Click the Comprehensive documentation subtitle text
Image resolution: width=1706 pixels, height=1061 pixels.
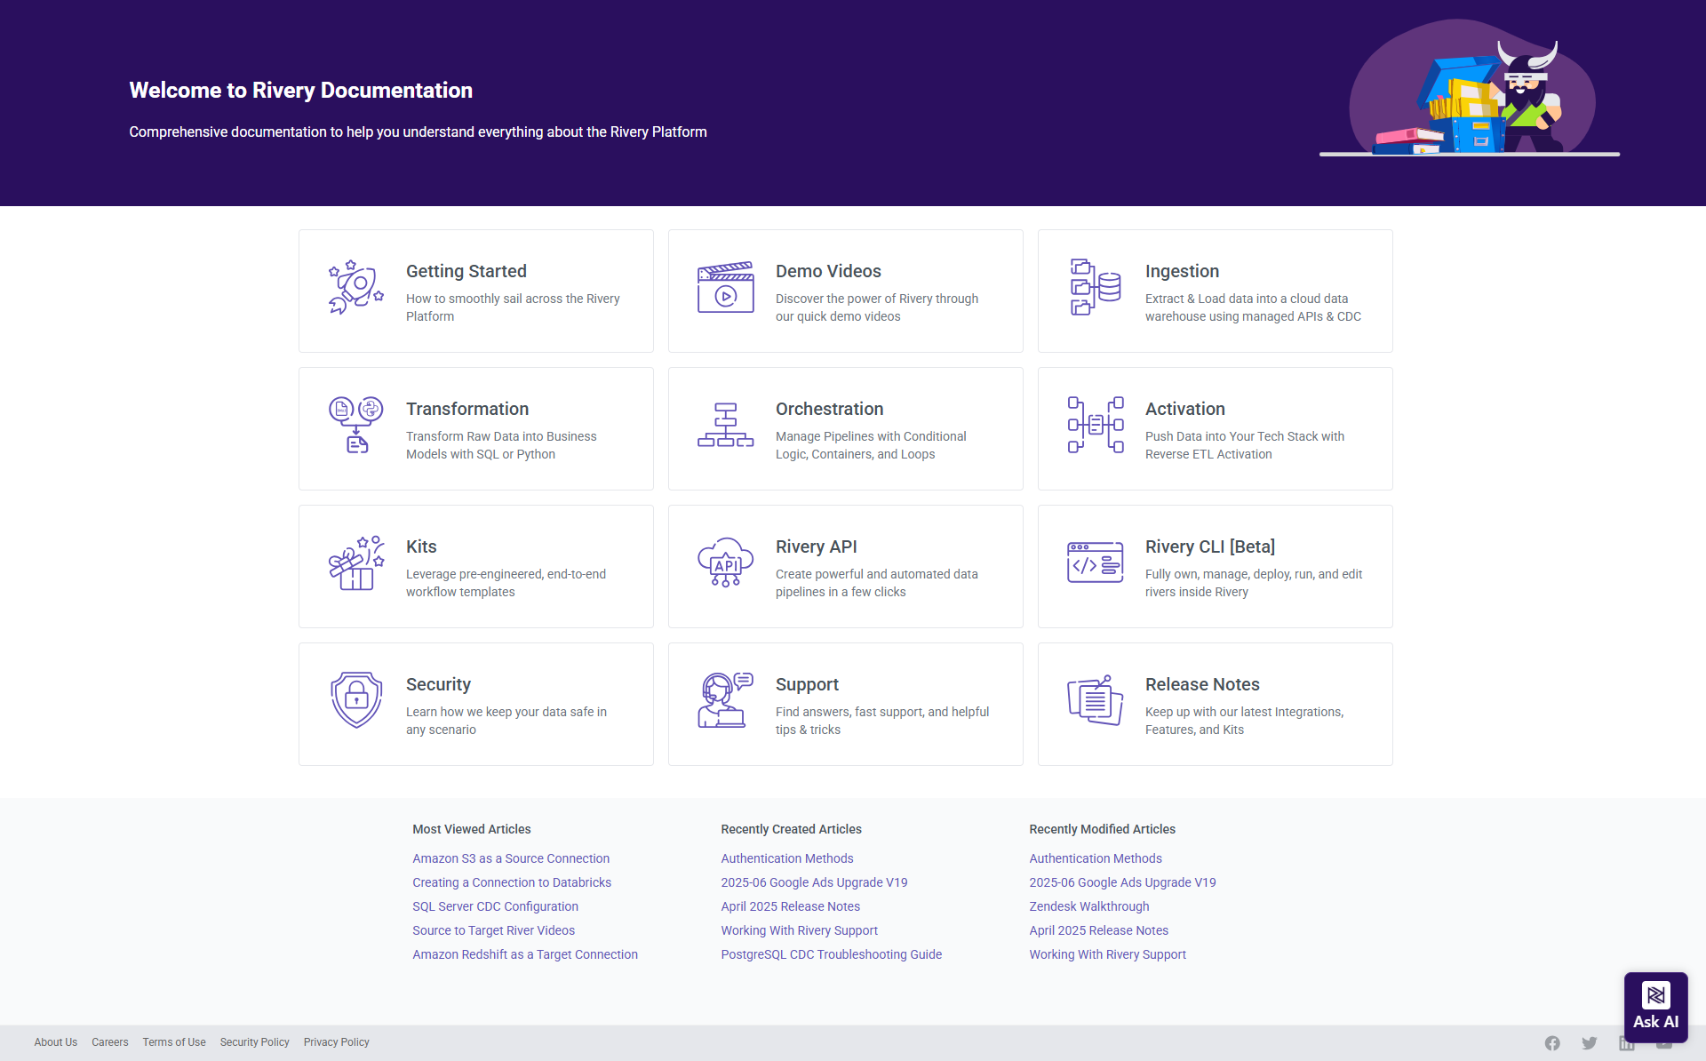coord(418,132)
